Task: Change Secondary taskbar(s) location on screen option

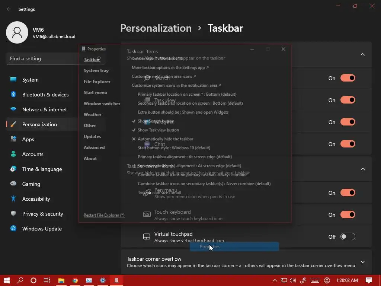Action: (x=190, y=104)
